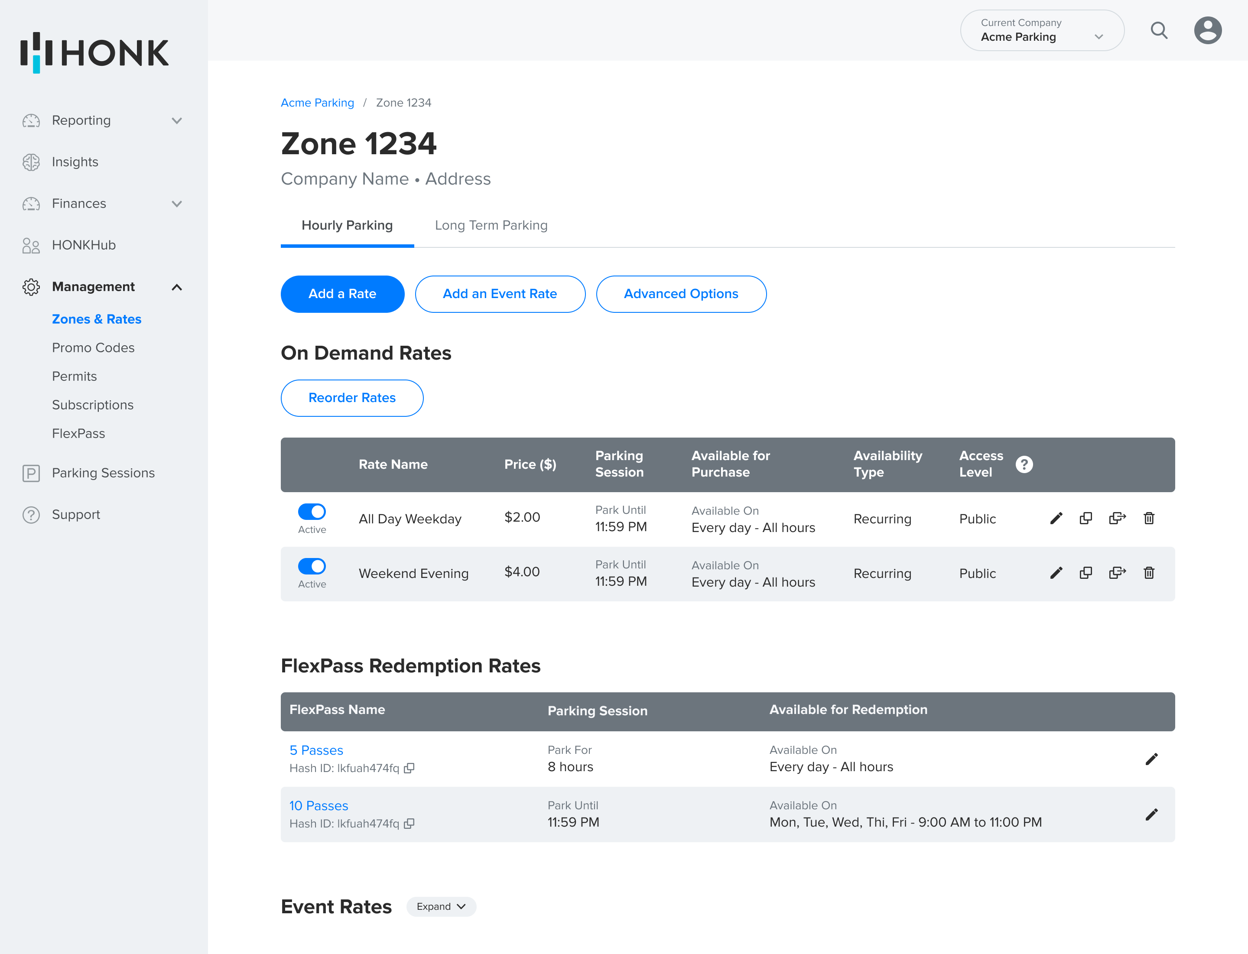This screenshot has height=954, width=1248.
Task: Click the Add a Rate button
Action: coord(342,294)
